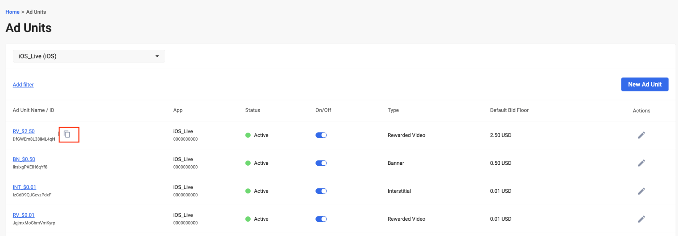Edit the INT_$0.01 ad unit with pencil

641,191
